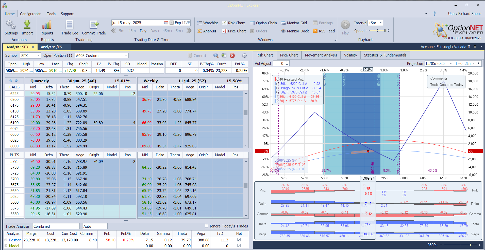This screenshot has width=485, height=250.
Task: Click the red X delete position icon
Action: pyautogui.click(x=232, y=56)
